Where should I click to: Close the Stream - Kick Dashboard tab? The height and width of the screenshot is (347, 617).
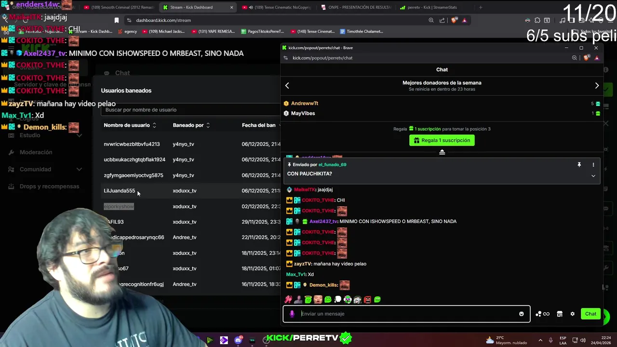(x=231, y=7)
